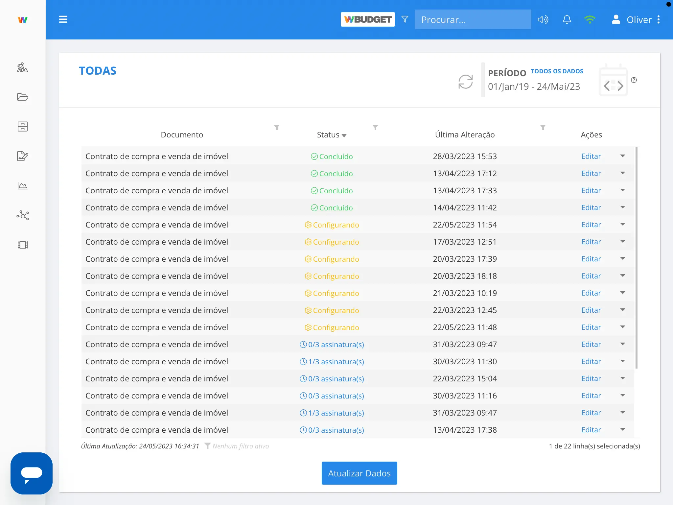
Task: Expand actions for 20/03/2023 18:18 row
Action: tap(623, 276)
